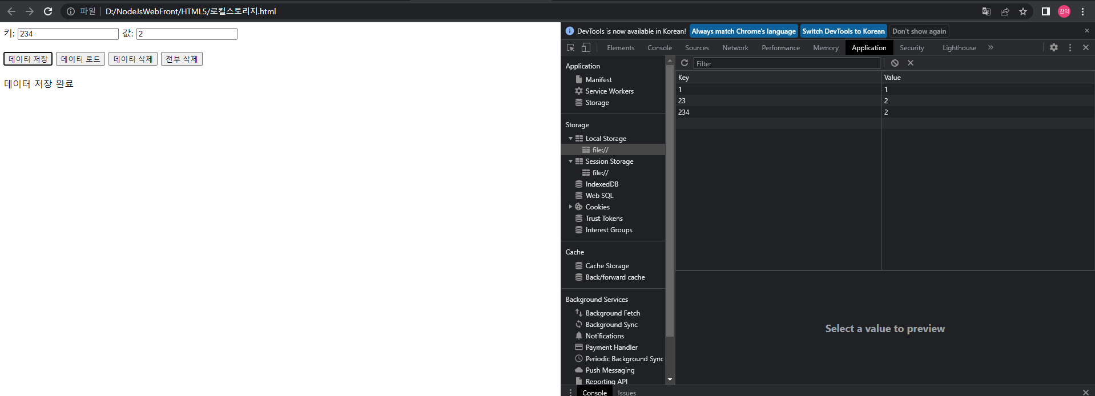Activate the inspect element picker in DevTools
The height and width of the screenshot is (396, 1095).
[x=570, y=48]
